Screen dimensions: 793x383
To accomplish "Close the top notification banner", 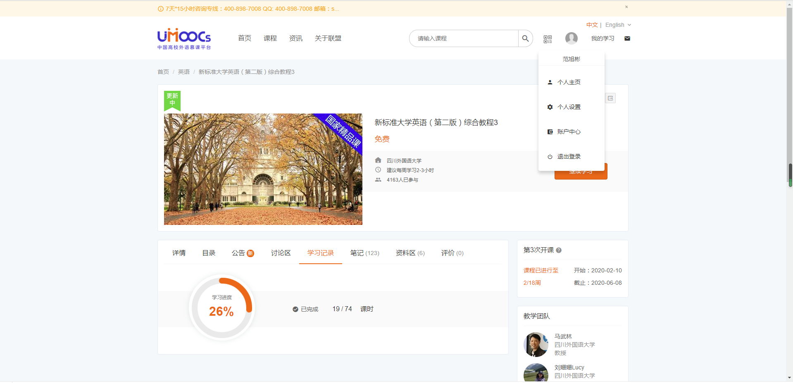I will pos(626,7).
